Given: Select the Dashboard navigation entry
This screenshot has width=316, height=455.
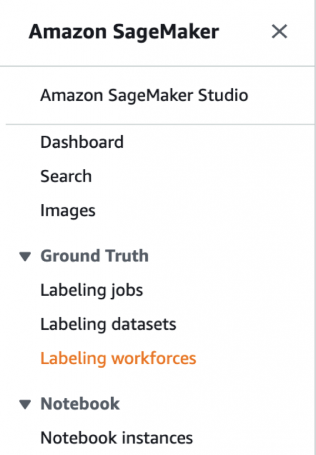Looking at the screenshot, I should point(82,141).
